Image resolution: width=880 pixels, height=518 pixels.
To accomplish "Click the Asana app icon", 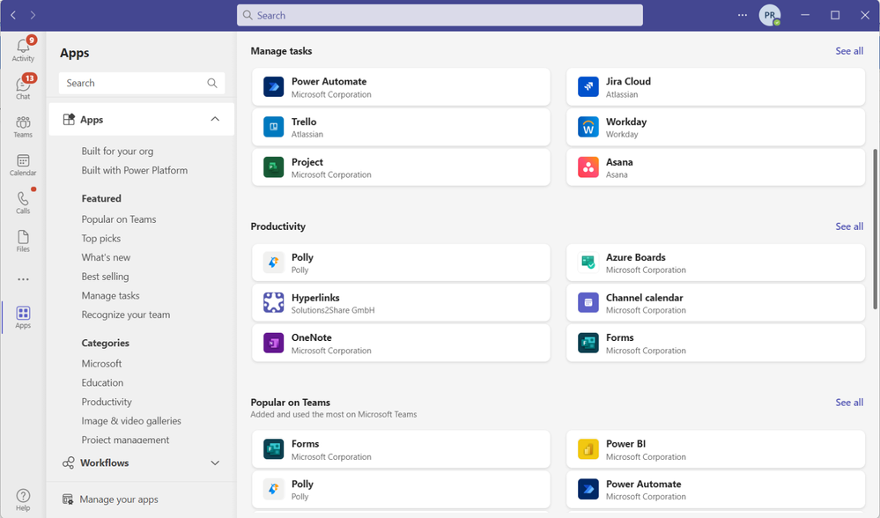I will point(588,167).
